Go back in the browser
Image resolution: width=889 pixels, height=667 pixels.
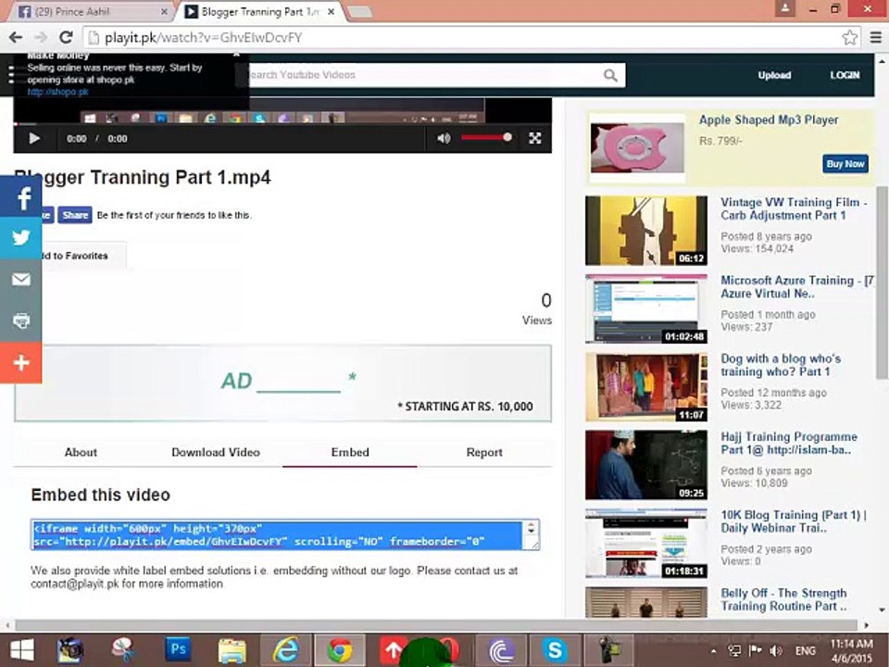point(16,37)
